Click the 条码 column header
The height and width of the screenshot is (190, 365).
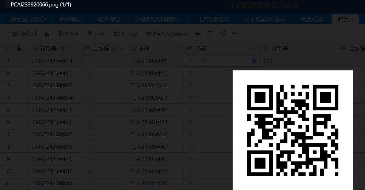click(x=222, y=48)
